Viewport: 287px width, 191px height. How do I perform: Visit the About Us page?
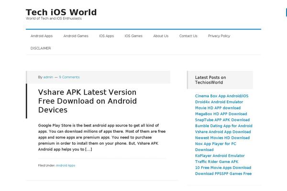click(161, 36)
